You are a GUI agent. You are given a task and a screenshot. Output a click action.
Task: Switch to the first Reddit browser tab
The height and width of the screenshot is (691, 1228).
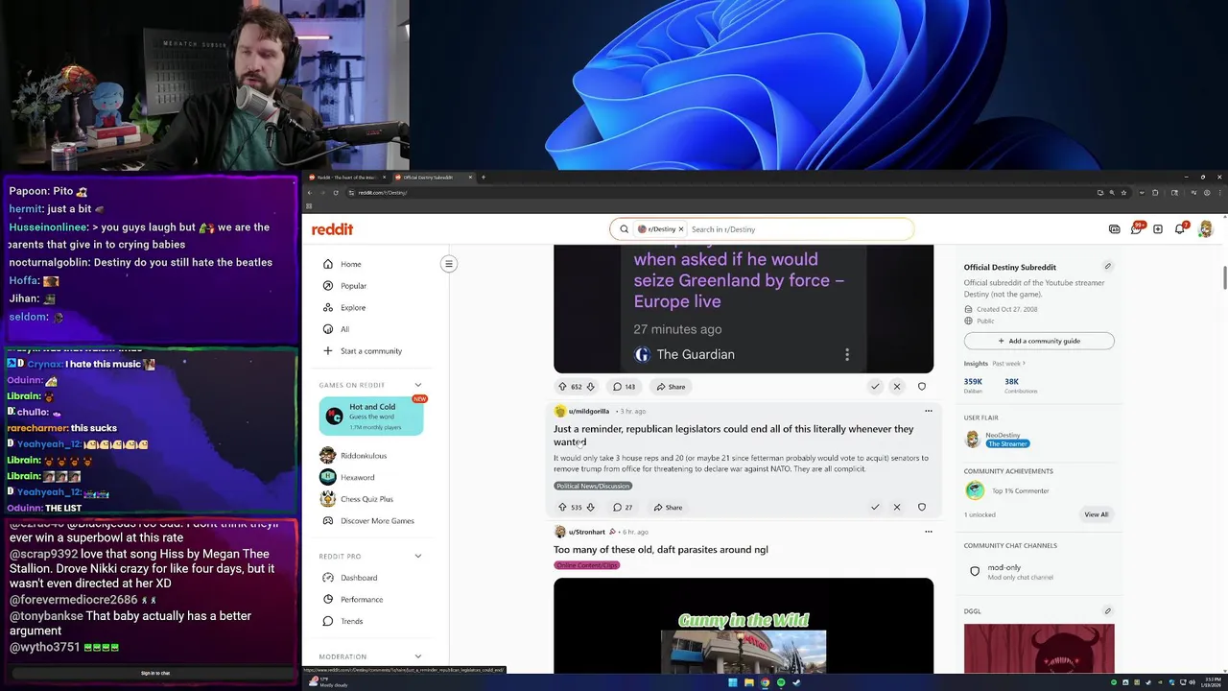click(x=345, y=178)
